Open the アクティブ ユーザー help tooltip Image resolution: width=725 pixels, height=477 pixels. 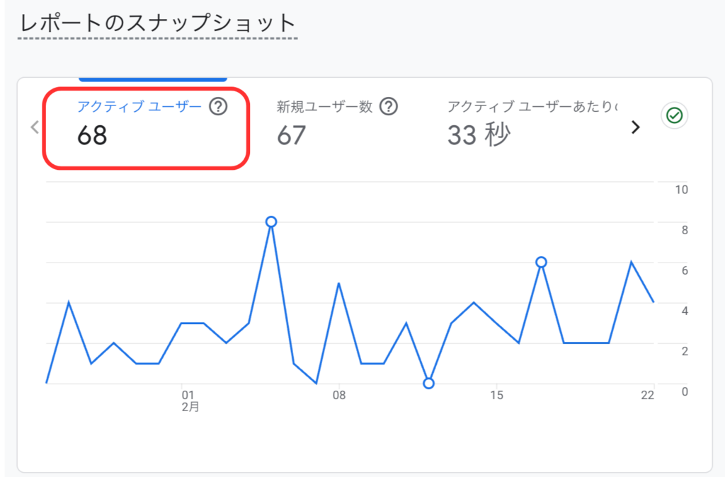tap(219, 108)
